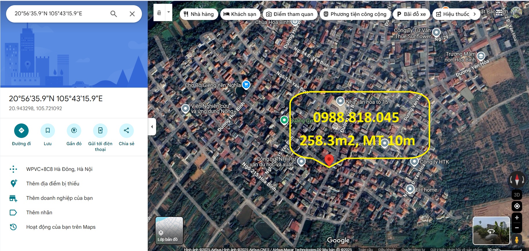Screen dimensions: 529x251
Task: Collapse the side panel with the arrow
Action: tap(152, 127)
